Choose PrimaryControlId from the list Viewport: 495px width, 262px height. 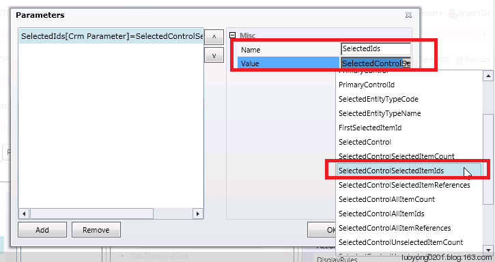click(367, 85)
